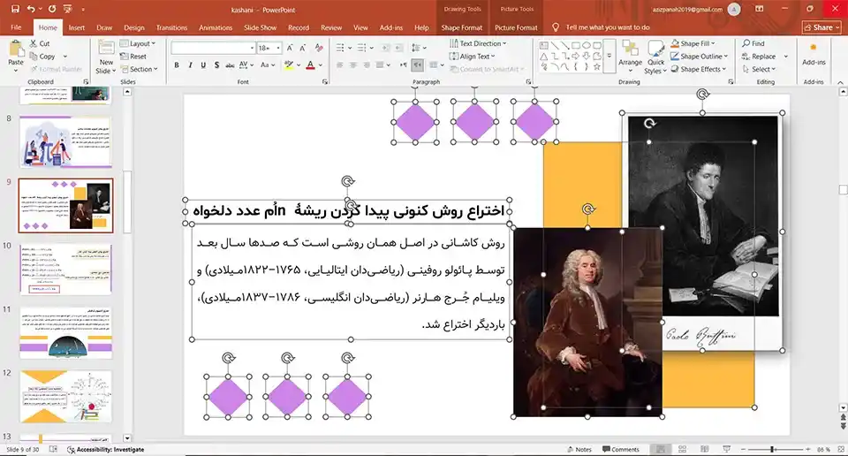Select slide 8 thumbnail

tap(65, 142)
